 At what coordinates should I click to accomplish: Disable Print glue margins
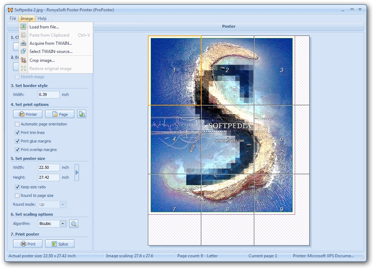(17, 141)
